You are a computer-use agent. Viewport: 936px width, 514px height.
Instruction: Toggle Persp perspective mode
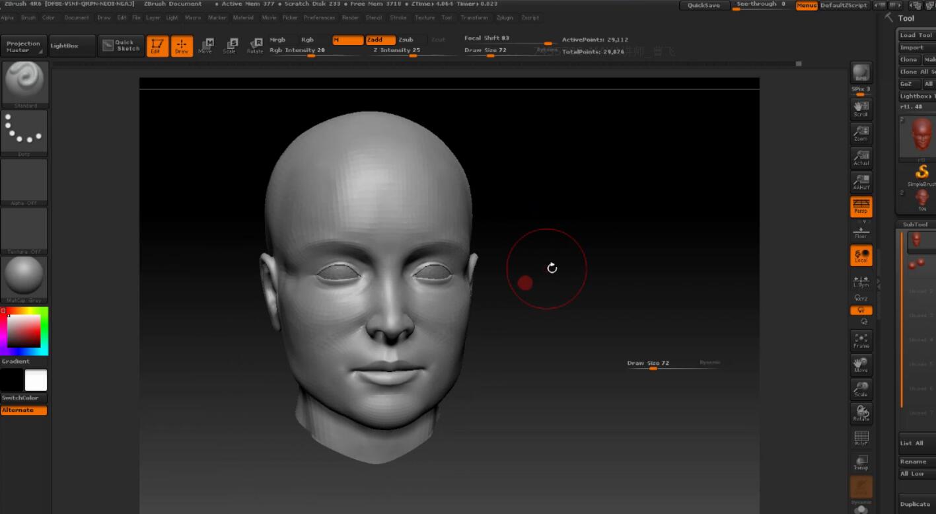pyautogui.click(x=861, y=207)
